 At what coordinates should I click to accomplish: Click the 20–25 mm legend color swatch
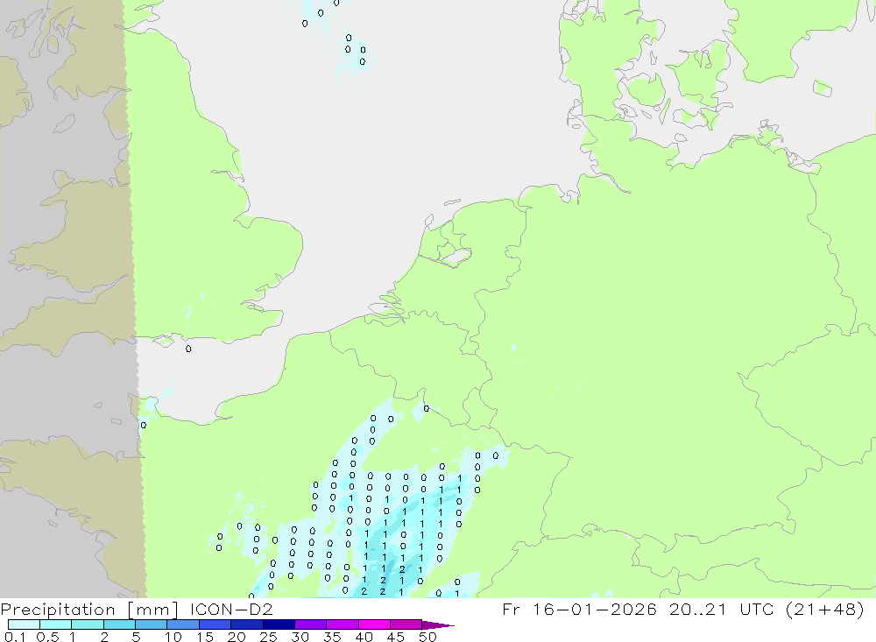point(247,624)
